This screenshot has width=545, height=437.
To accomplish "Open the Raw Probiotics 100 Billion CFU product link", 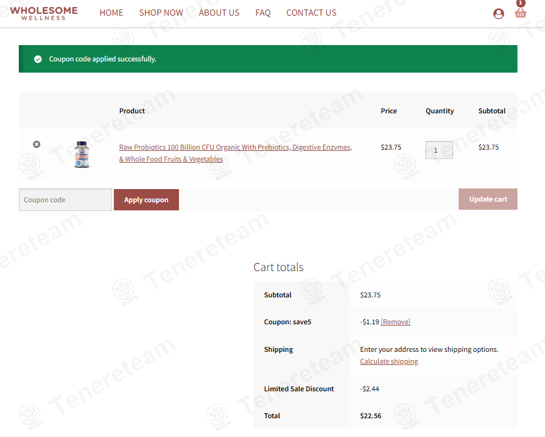I will click(x=235, y=148).
